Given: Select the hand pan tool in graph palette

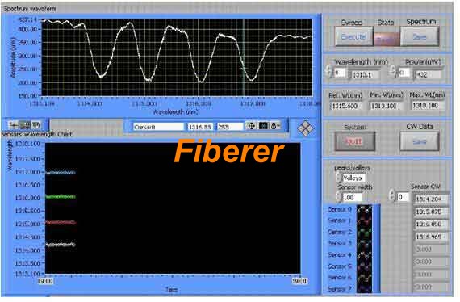Looking at the screenshot, I should click(x=36, y=125).
